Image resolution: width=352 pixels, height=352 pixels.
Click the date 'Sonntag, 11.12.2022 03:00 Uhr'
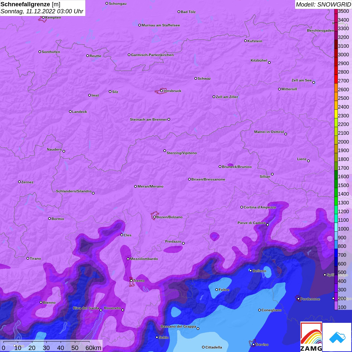[42, 12]
